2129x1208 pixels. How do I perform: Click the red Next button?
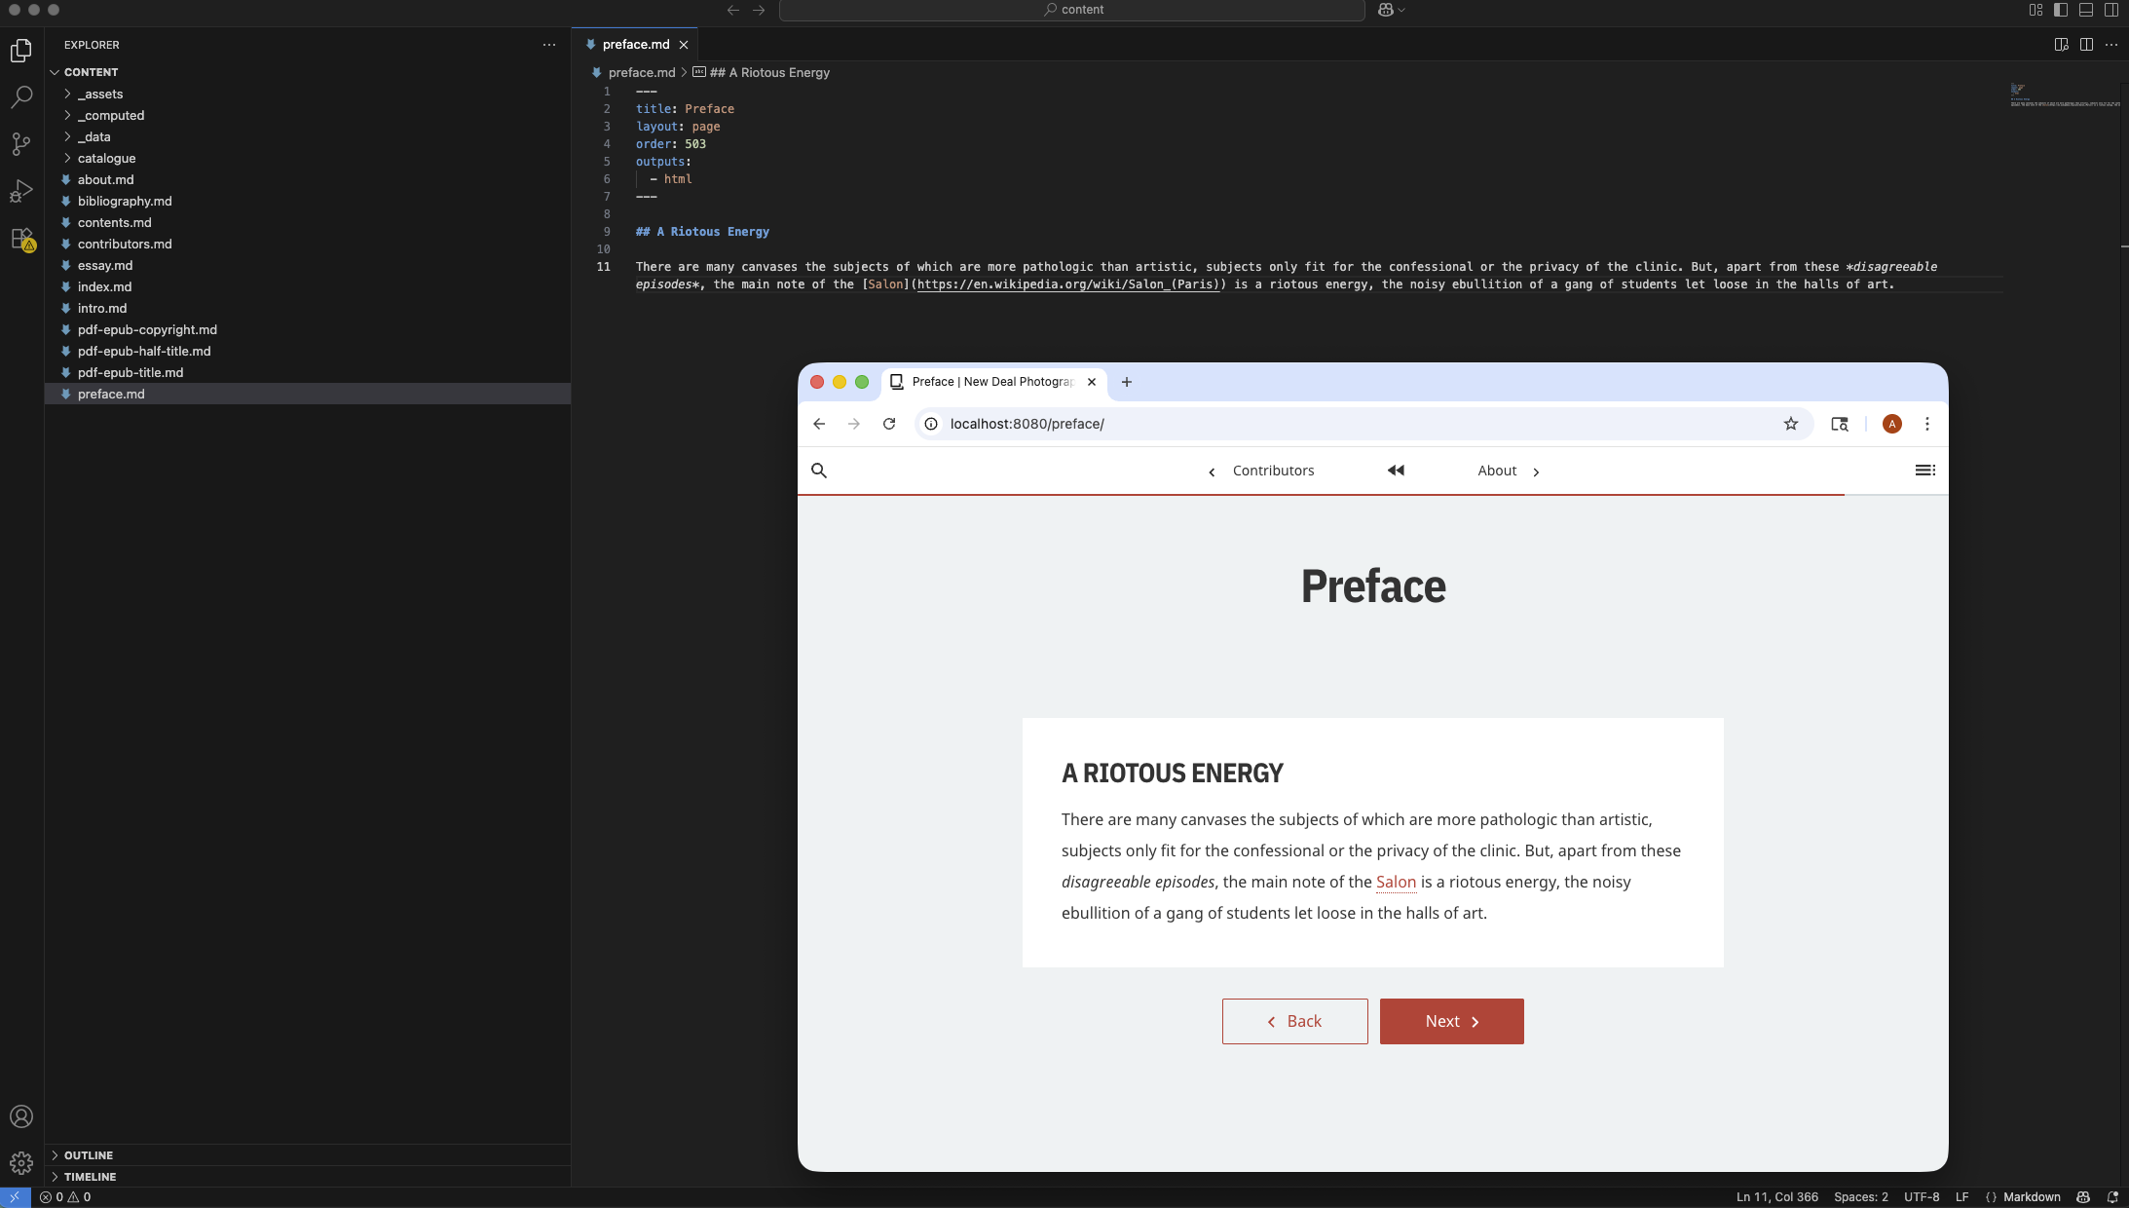(1451, 1021)
